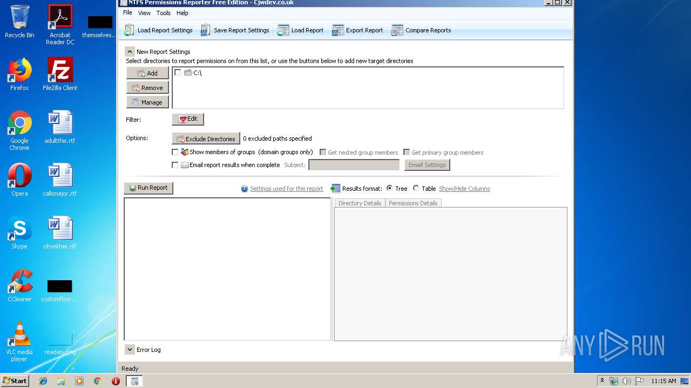The width and height of the screenshot is (691, 388).
Task: Switch to Permissions Details tab
Action: [413, 203]
